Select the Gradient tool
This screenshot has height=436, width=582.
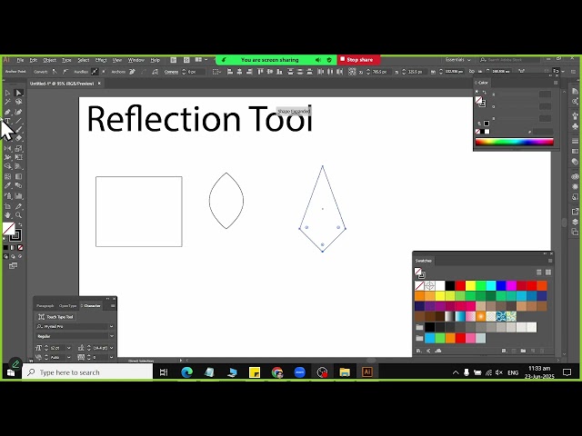point(18,176)
